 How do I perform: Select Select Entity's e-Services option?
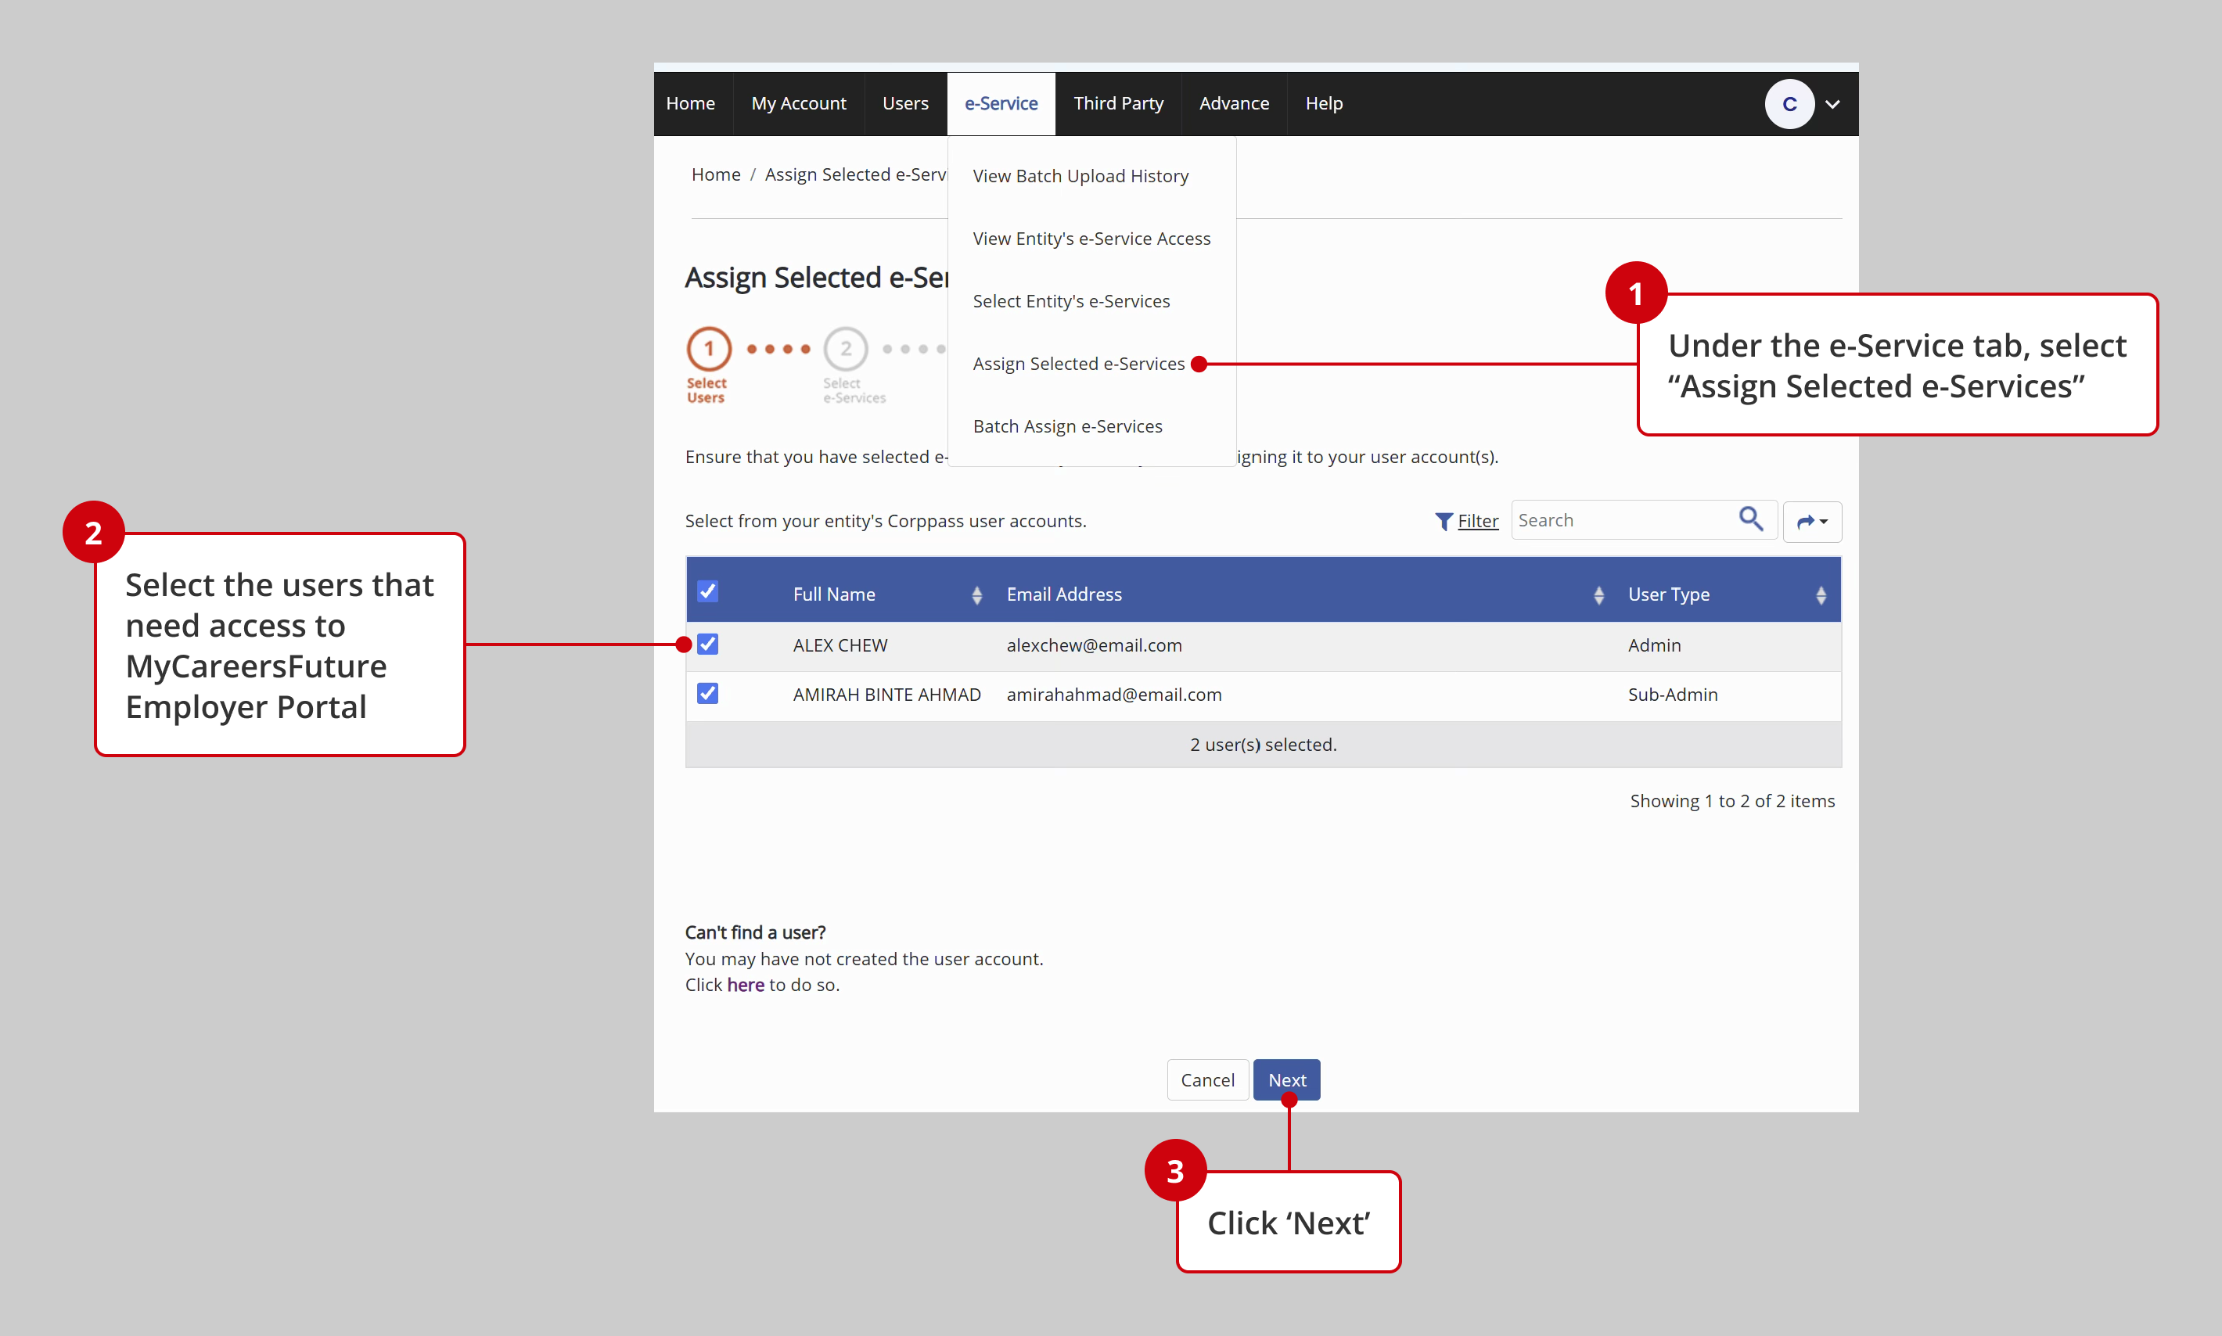[1071, 302]
